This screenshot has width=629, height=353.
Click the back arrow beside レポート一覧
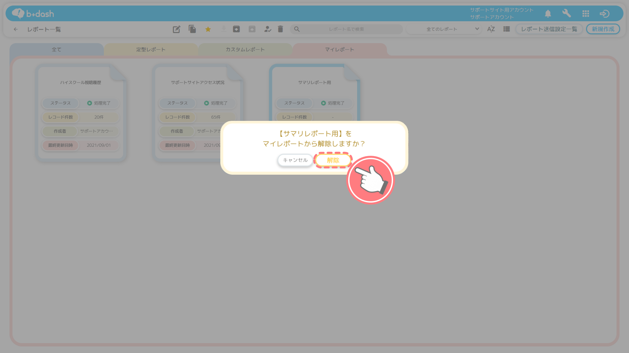pos(16,29)
